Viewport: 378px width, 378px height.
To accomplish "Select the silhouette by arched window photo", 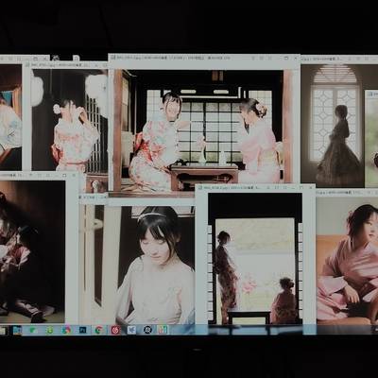I will pos(333,126).
